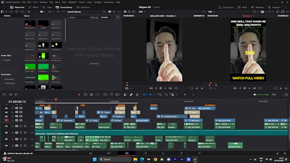Open source clip name IMG_6237.MOV dropdown
Viewport: 290px width, 163px height.
[x=164, y=16]
